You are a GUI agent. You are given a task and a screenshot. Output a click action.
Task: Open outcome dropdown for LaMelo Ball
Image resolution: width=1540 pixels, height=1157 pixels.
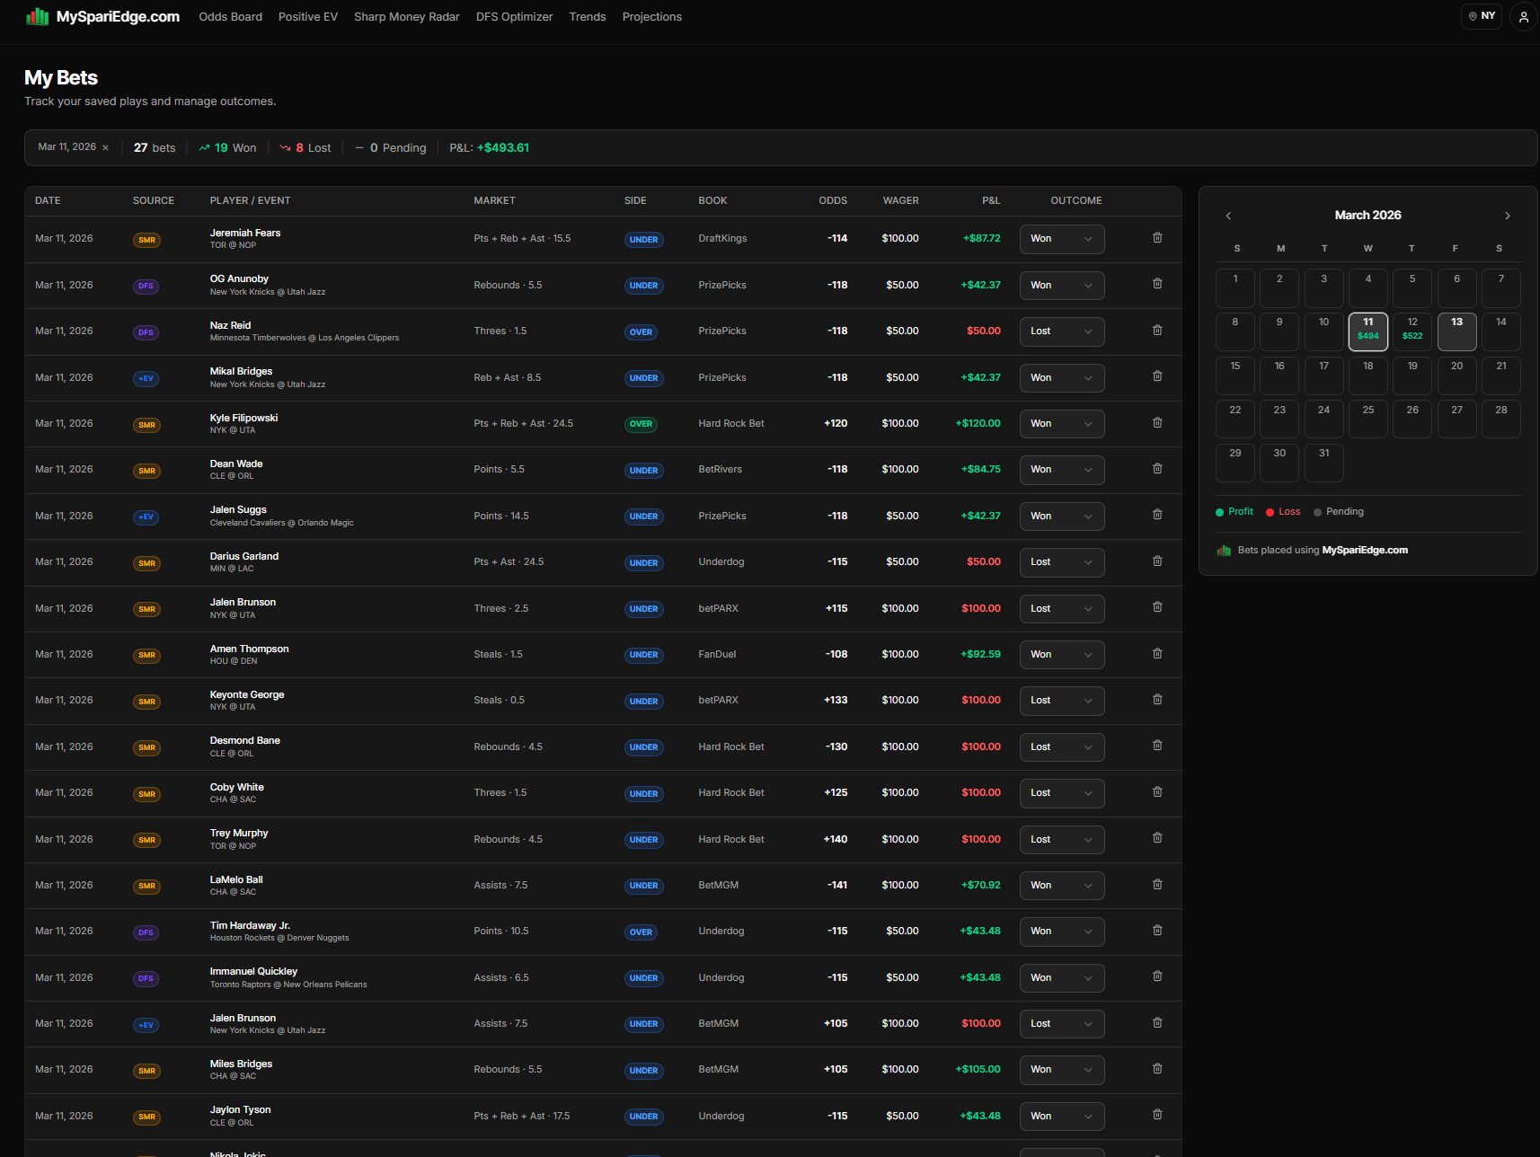(1062, 886)
